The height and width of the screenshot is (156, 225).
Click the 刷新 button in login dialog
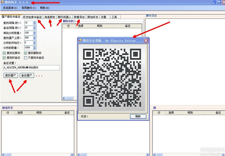coord(138,116)
